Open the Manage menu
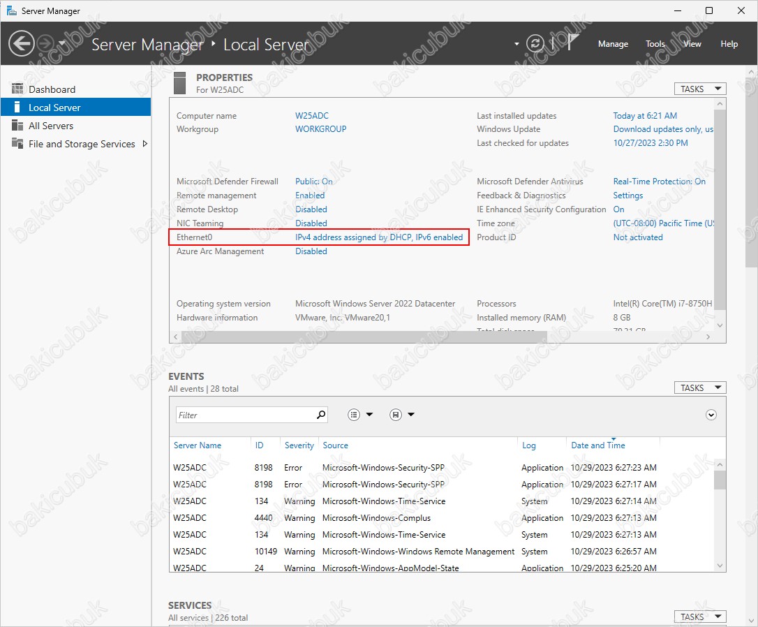758x627 pixels. tap(613, 44)
